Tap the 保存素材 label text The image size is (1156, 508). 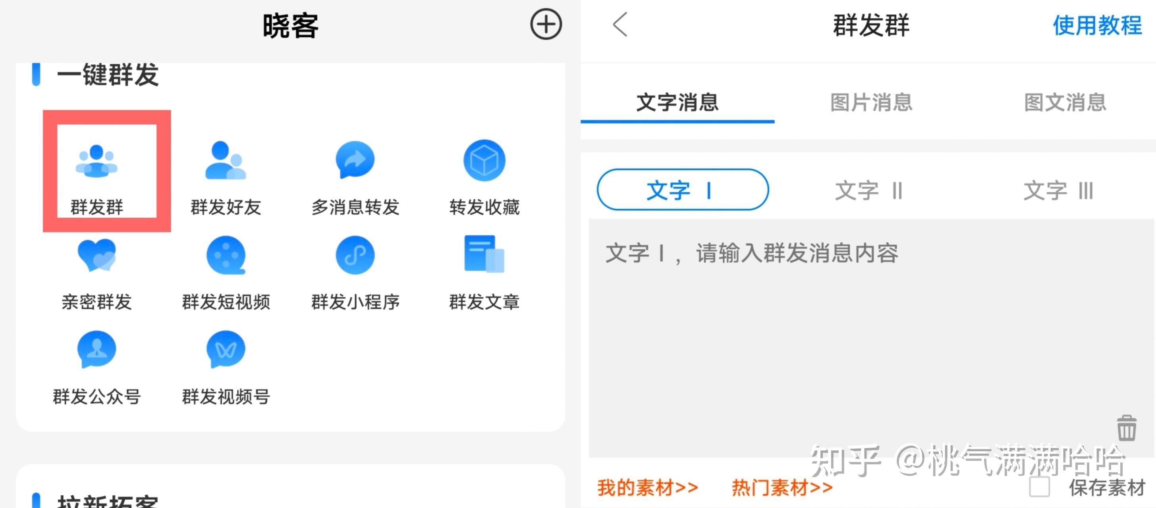point(1107,487)
